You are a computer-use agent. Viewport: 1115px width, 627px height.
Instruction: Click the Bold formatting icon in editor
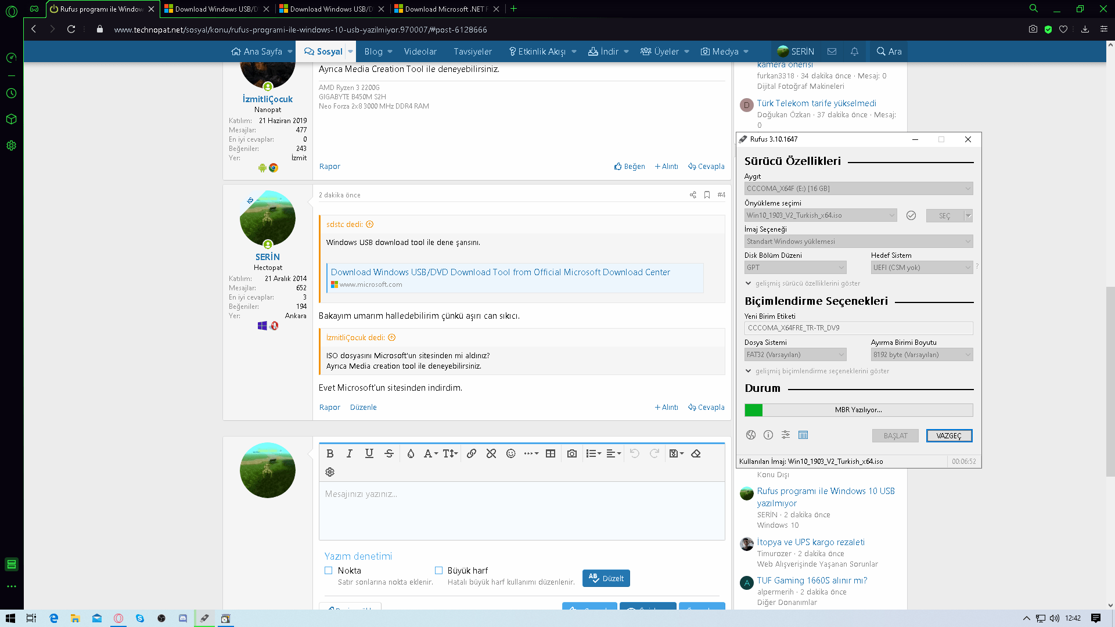pyautogui.click(x=330, y=453)
